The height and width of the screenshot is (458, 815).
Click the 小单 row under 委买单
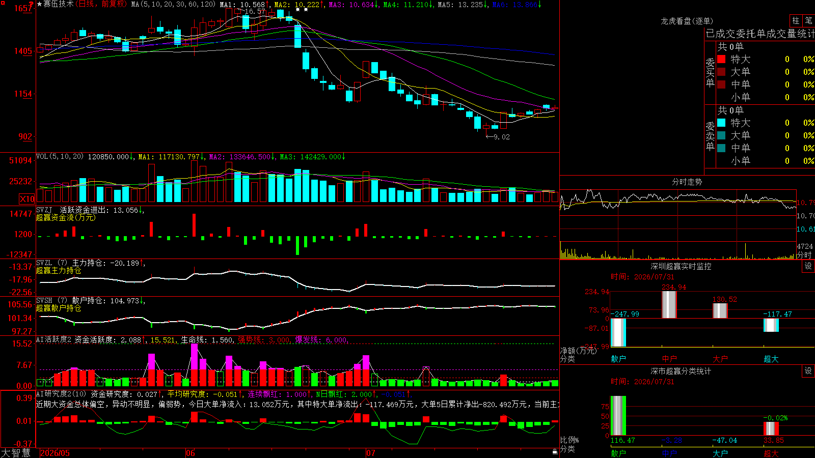pos(766,97)
